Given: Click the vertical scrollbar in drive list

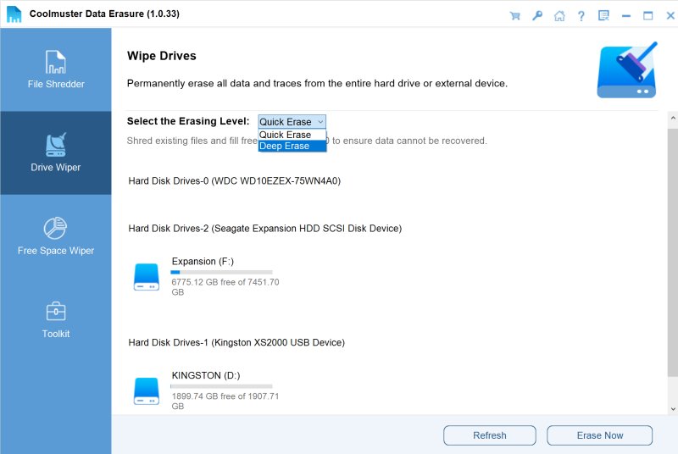Looking at the screenshot, I should click(672, 254).
